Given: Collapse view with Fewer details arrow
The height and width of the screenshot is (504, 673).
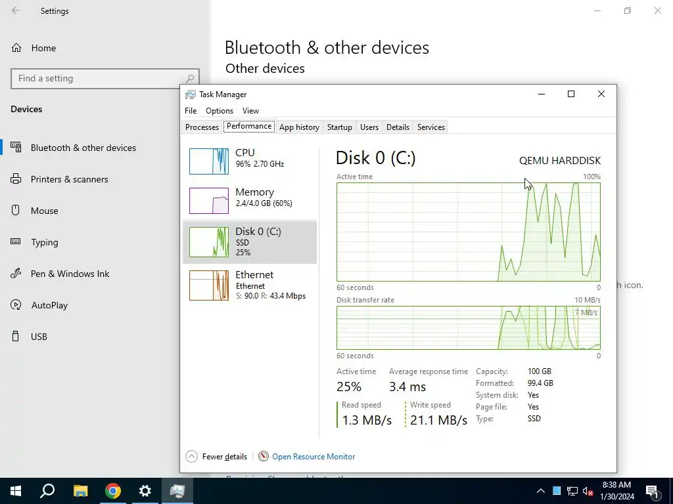Looking at the screenshot, I should 191,457.
